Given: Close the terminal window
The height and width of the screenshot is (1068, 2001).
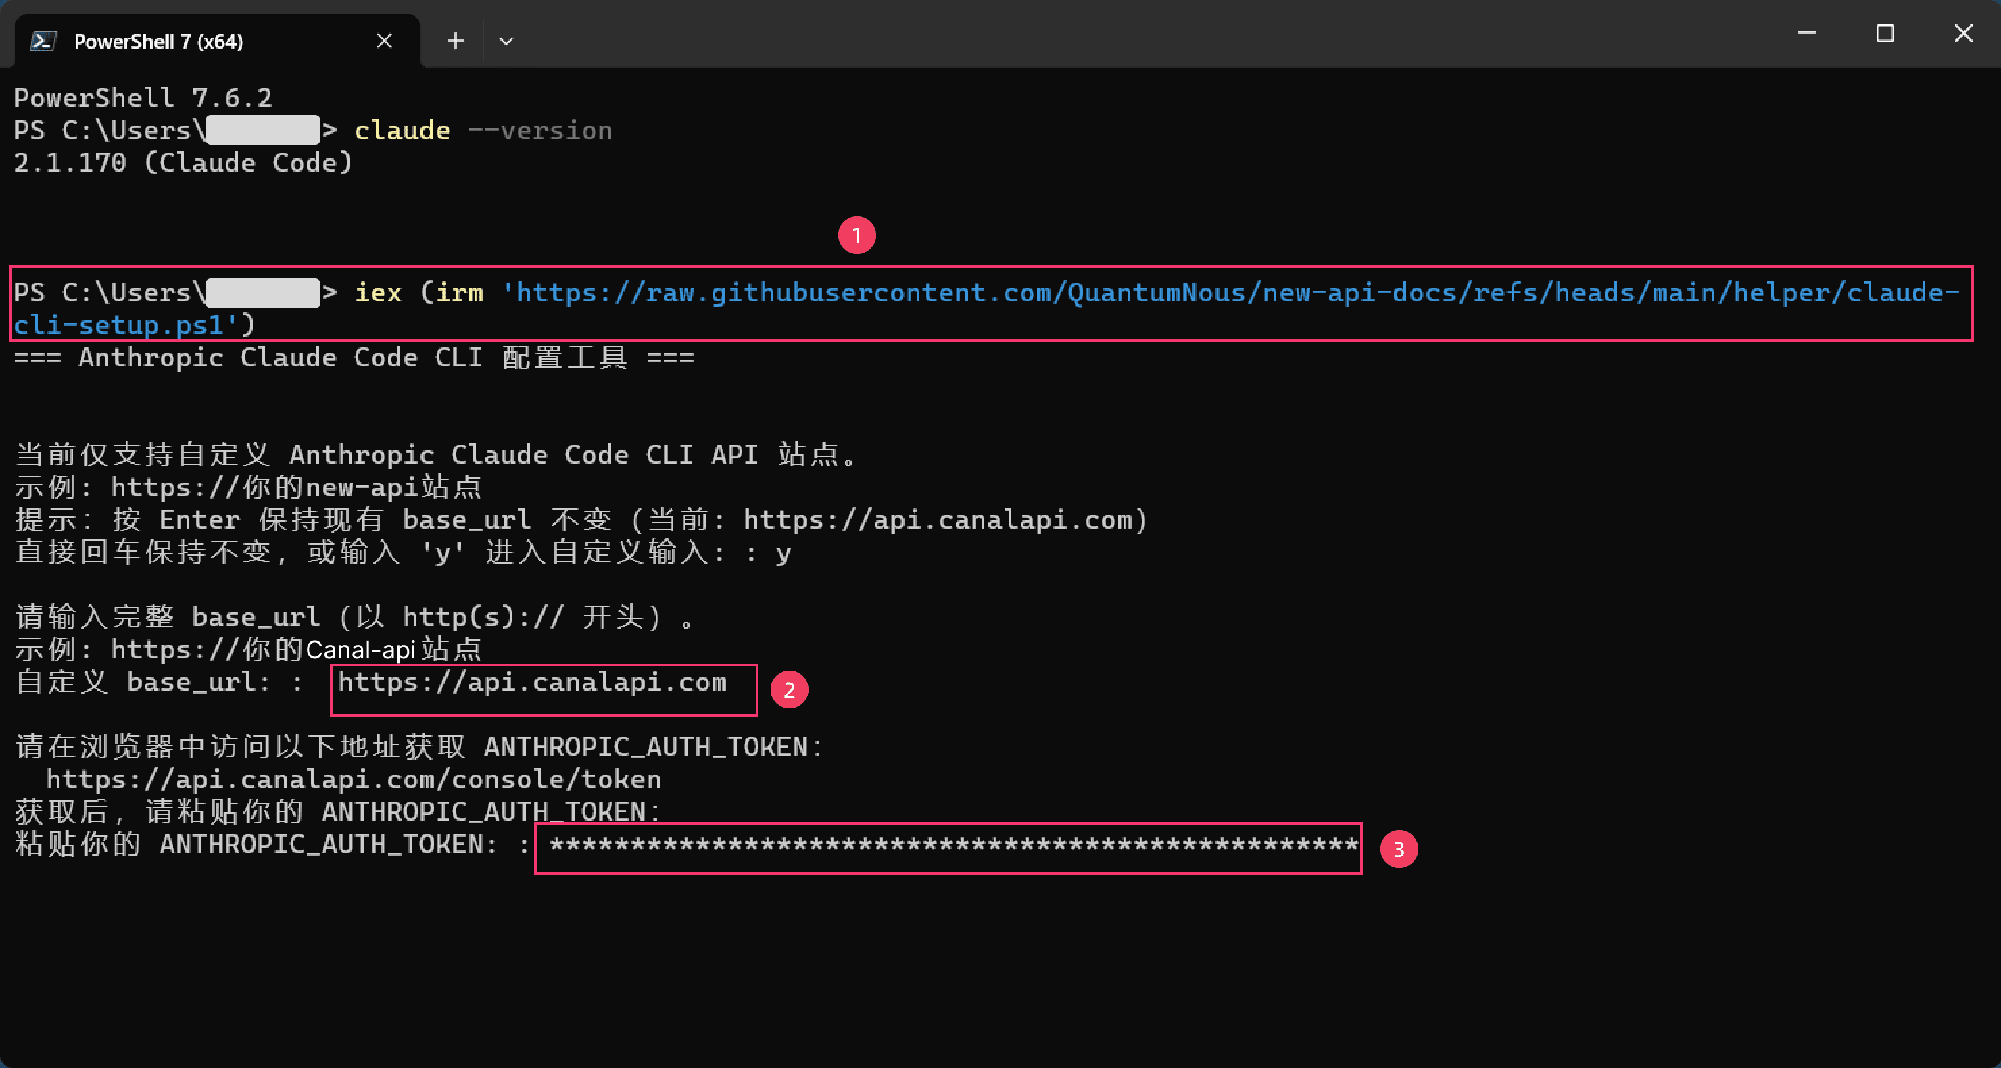Looking at the screenshot, I should pos(1963,33).
